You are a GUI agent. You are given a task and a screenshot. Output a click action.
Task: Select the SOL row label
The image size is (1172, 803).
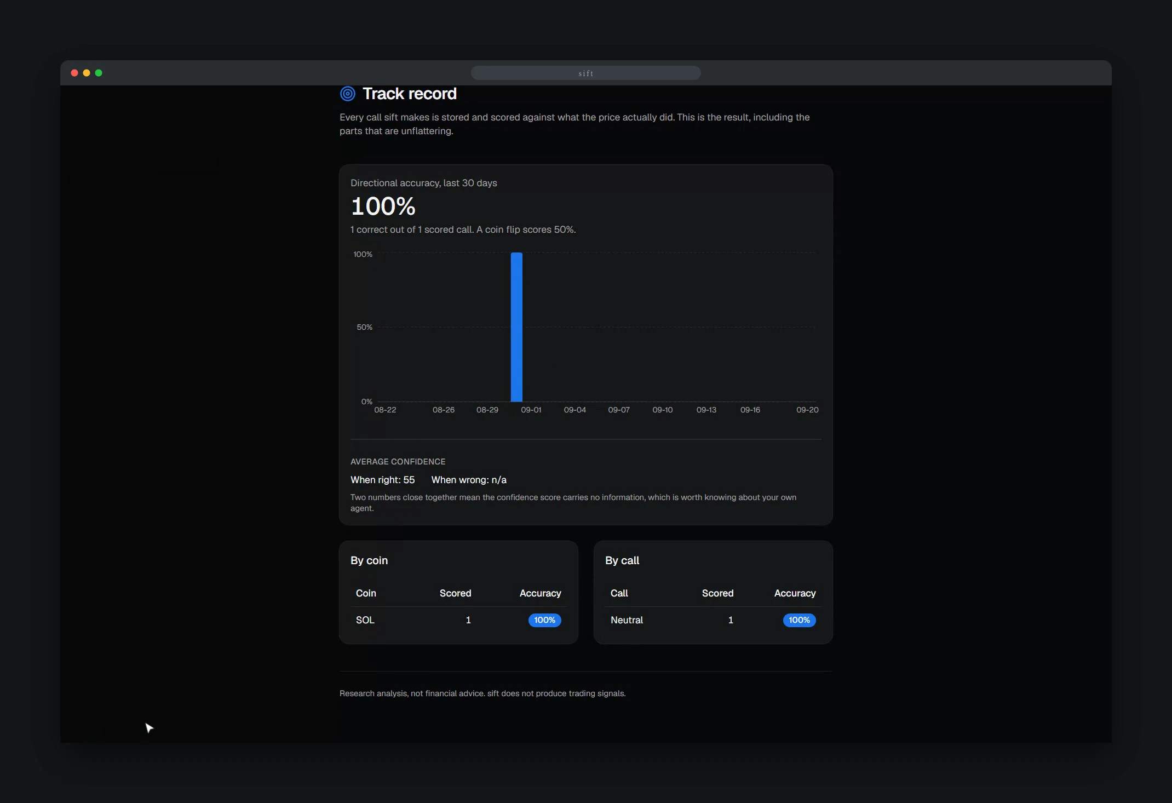click(x=365, y=620)
